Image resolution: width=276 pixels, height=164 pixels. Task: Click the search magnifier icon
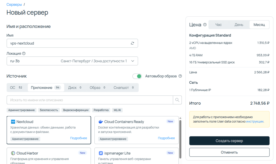[177, 100]
